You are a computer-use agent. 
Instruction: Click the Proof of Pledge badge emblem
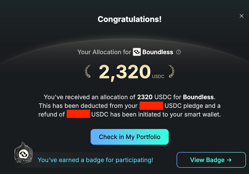pos(24,153)
